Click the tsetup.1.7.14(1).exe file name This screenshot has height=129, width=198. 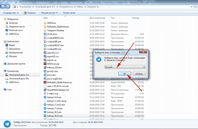(56, 105)
